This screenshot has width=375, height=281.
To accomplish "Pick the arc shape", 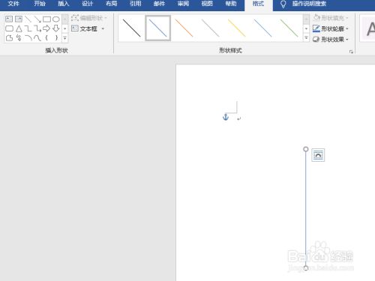I will 28,38.
